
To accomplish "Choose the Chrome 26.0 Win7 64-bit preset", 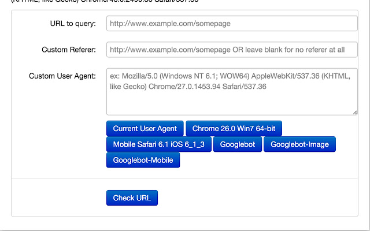I will coord(234,128).
